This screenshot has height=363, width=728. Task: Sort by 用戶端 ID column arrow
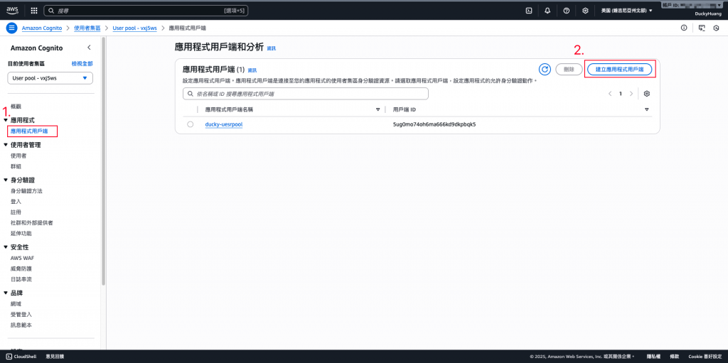coord(647,109)
